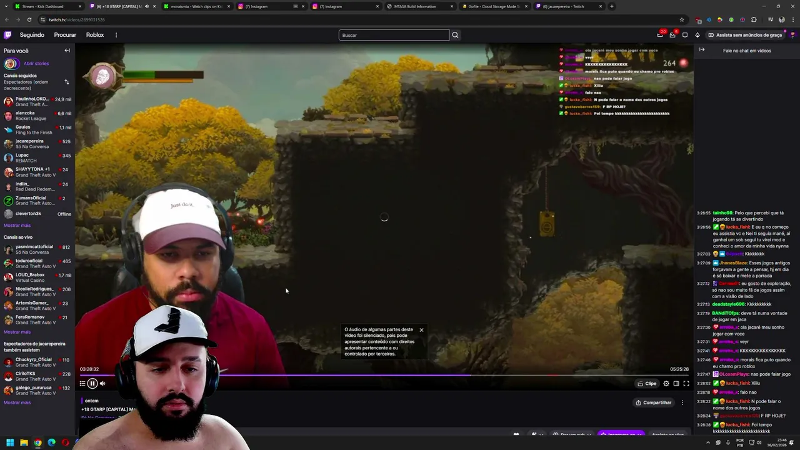The width and height of the screenshot is (800, 450).
Task: Open jacarepereira channel in sidebar
Action: [x=37, y=144]
